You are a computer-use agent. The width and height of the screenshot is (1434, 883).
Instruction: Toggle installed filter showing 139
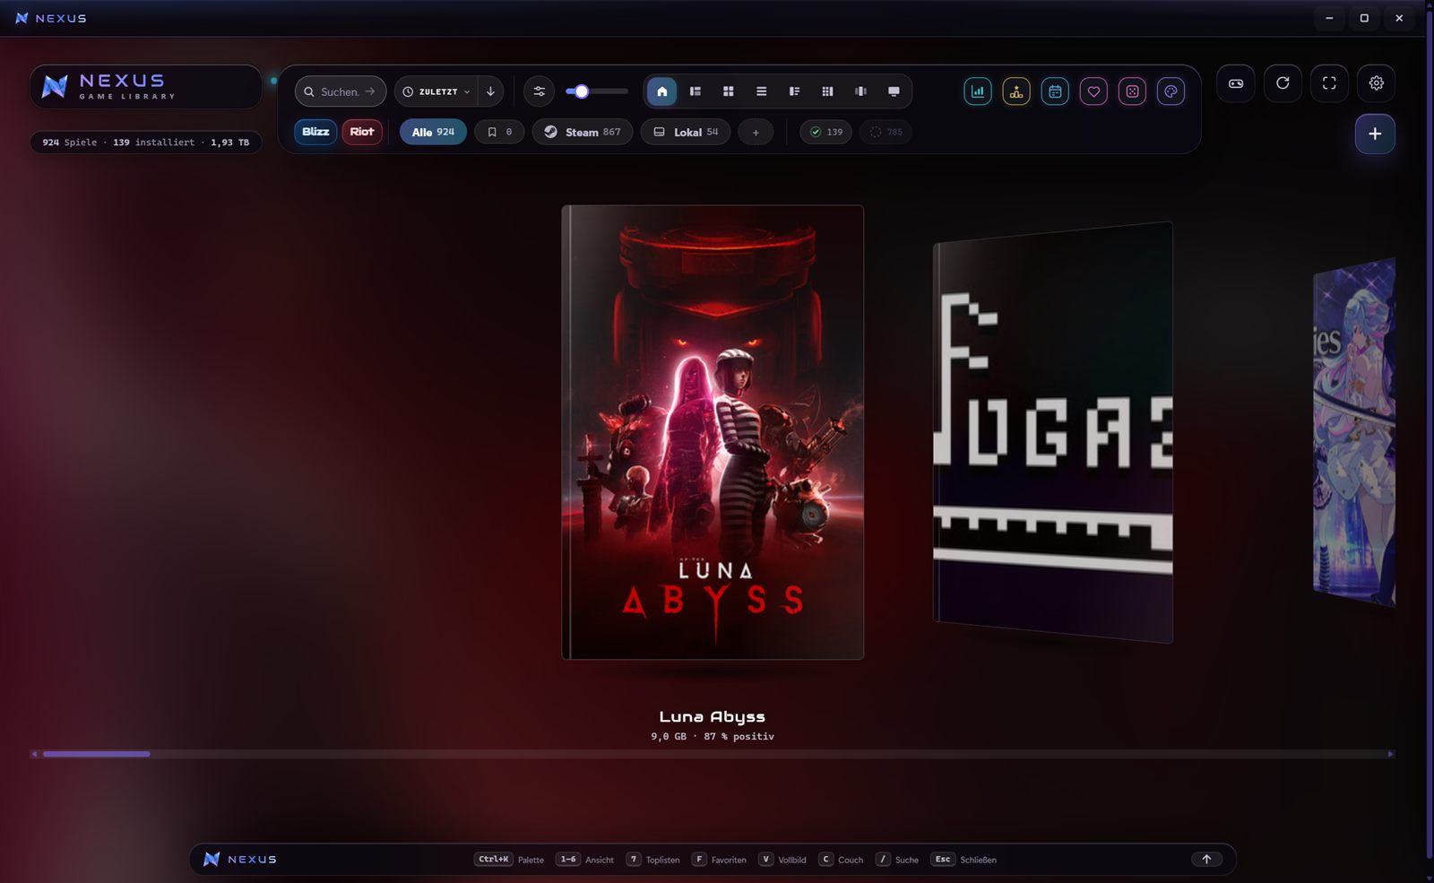[825, 132]
